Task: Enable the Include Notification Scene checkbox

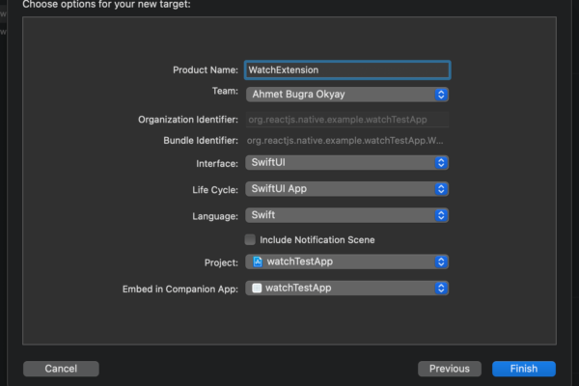Action: 251,239
